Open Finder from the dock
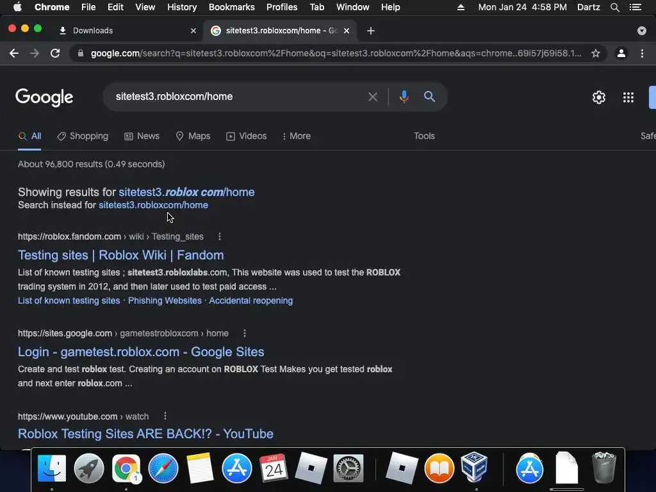The width and height of the screenshot is (656, 492). pyautogui.click(x=52, y=468)
